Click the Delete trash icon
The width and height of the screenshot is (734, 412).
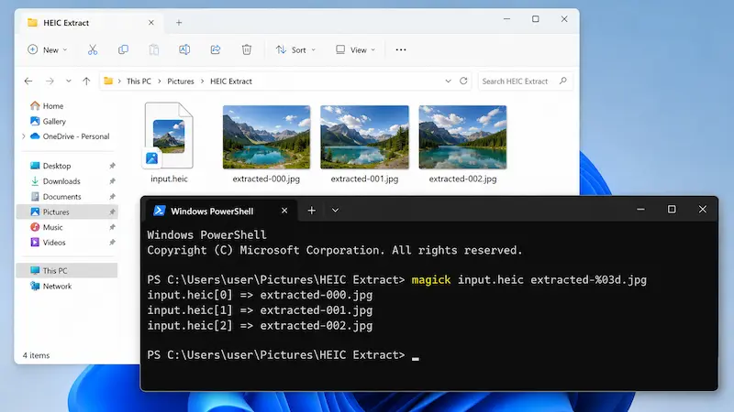(247, 49)
